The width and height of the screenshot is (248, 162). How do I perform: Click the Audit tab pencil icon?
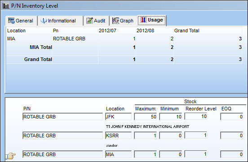click(x=89, y=21)
